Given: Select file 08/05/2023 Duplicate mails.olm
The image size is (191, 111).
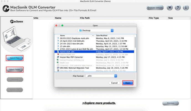Looking at the screenshot, I should pos(74,38).
